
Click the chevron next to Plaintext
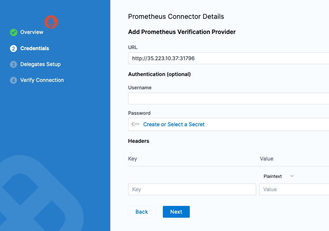point(292,176)
